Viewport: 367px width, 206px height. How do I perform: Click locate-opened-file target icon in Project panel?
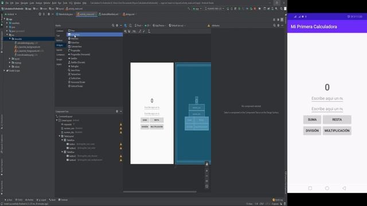(x=40, y=14)
